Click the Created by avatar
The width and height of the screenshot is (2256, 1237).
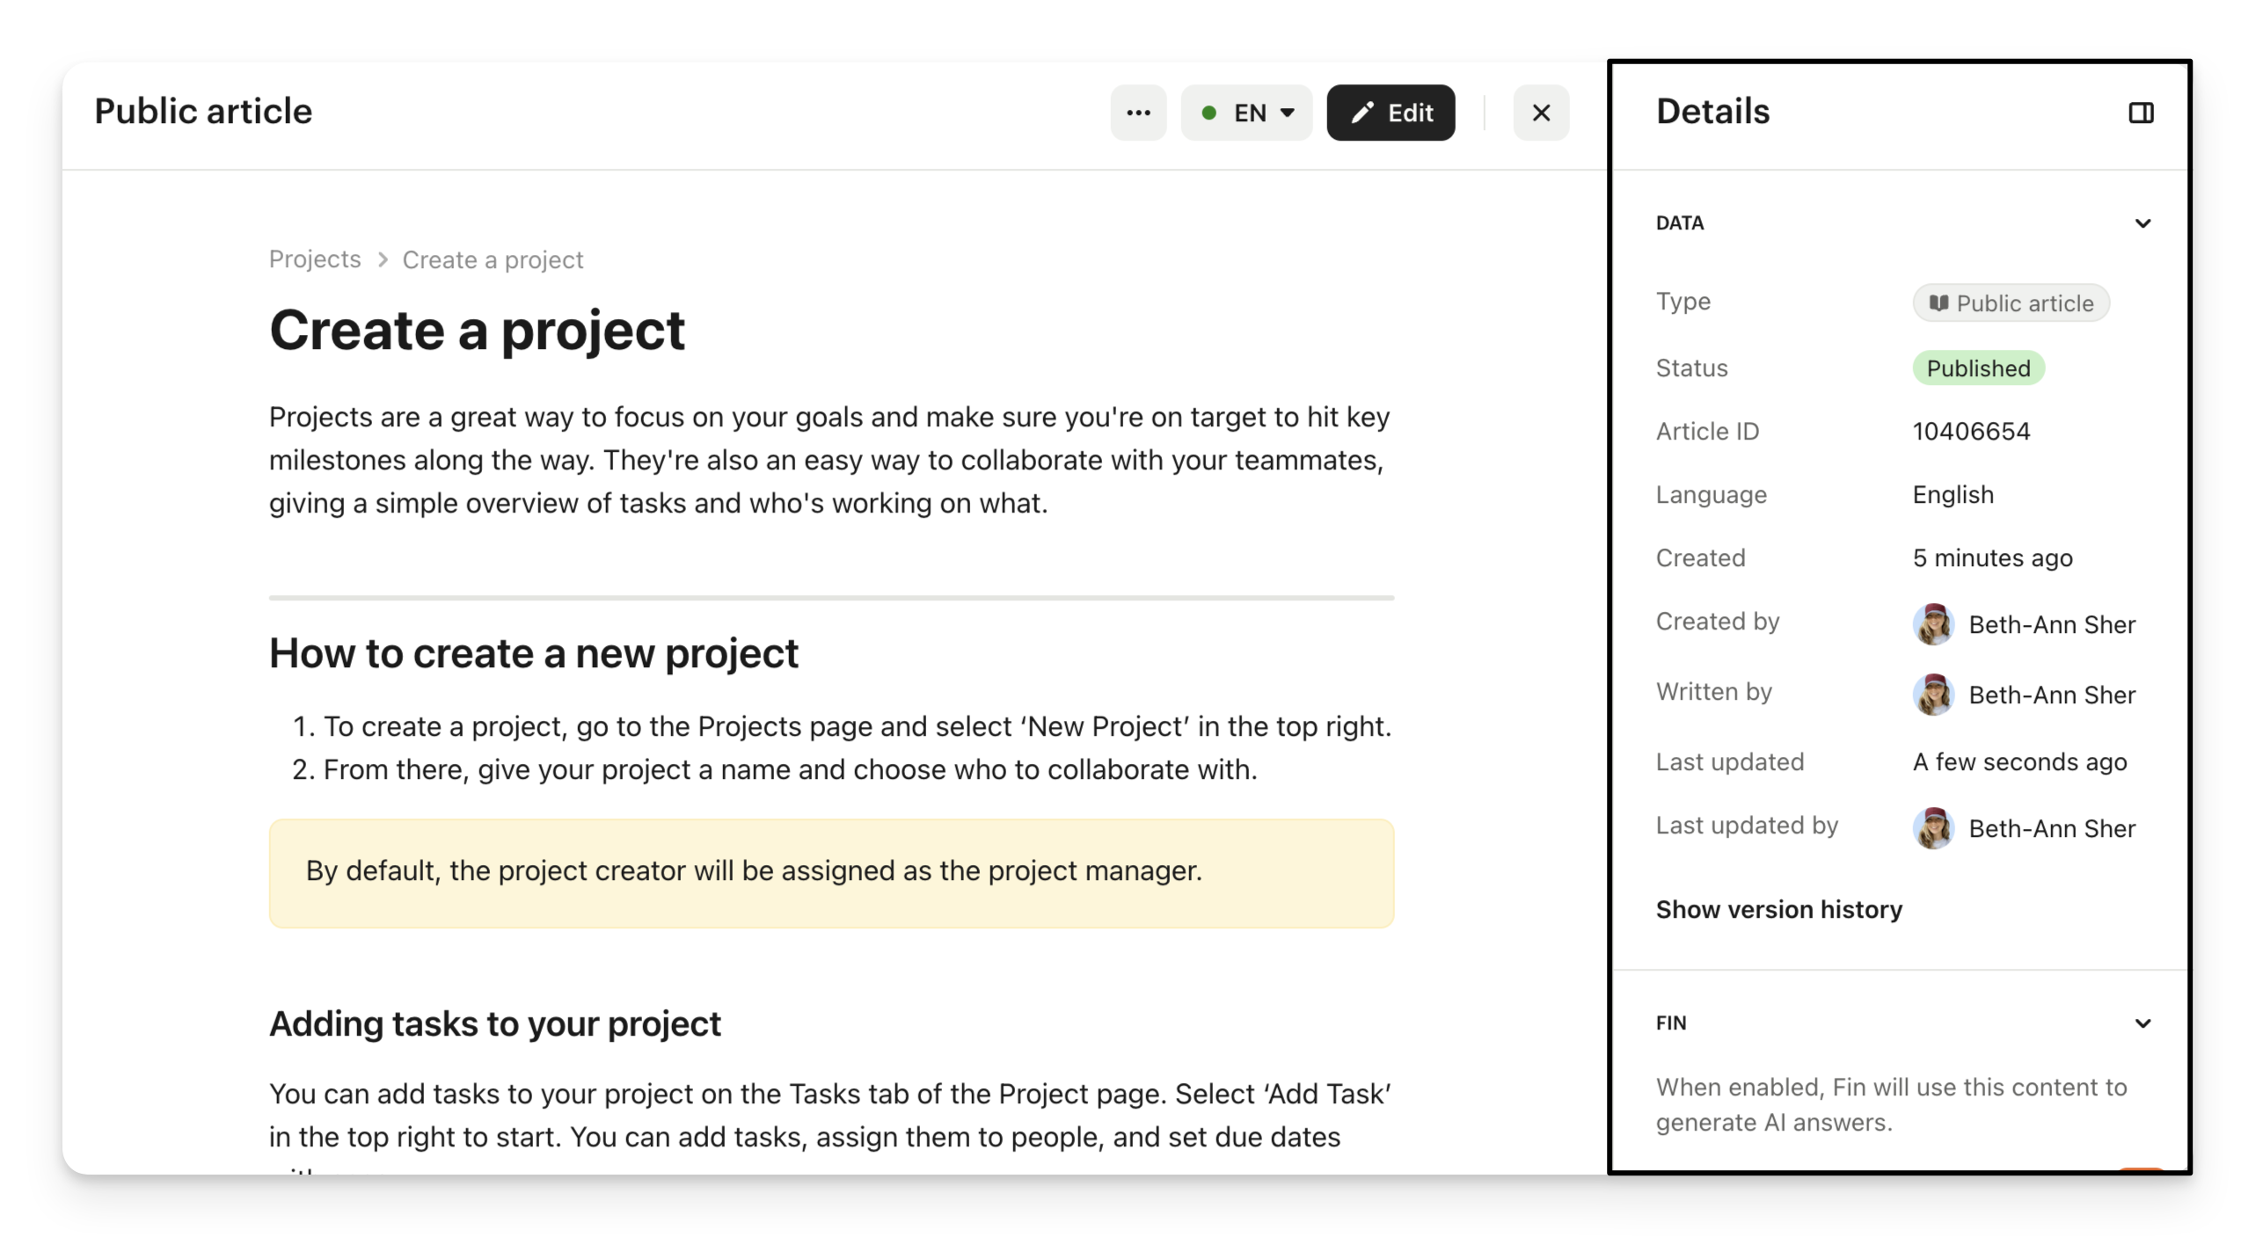pyautogui.click(x=1933, y=624)
